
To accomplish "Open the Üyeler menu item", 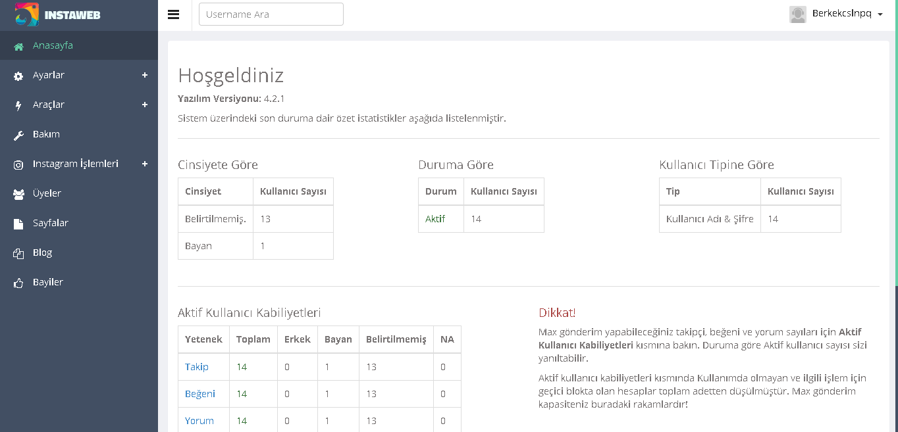I will point(79,193).
